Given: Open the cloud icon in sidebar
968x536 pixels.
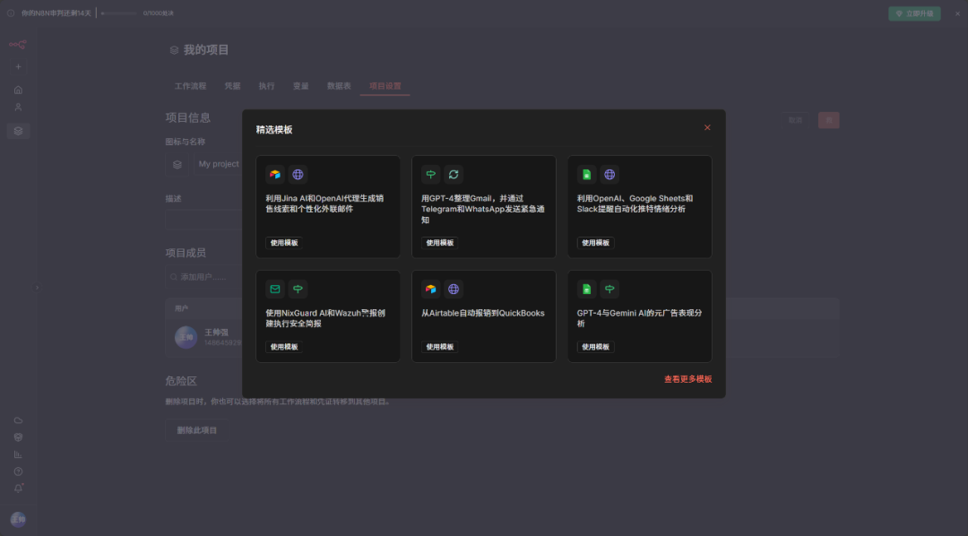Looking at the screenshot, I should [18, 419].
